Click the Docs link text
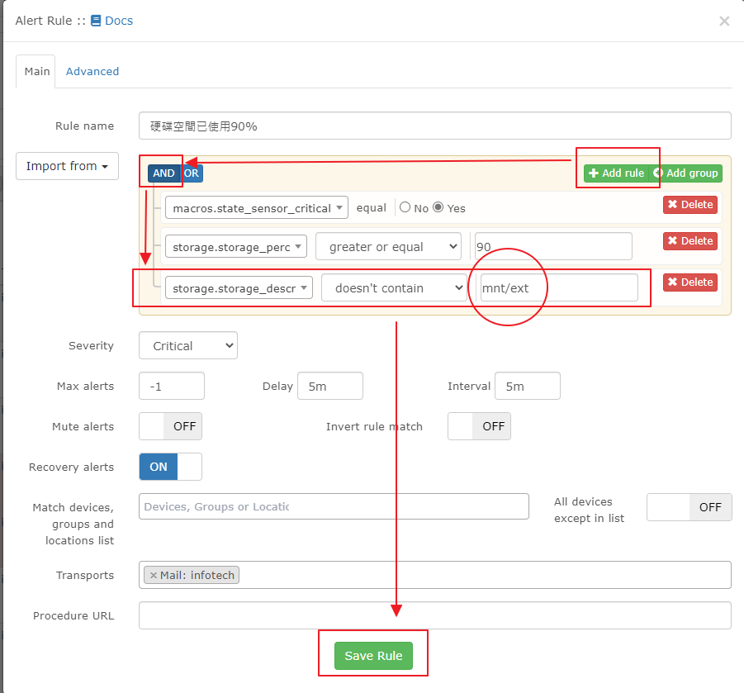744x693 pixels. coord(119,21)
